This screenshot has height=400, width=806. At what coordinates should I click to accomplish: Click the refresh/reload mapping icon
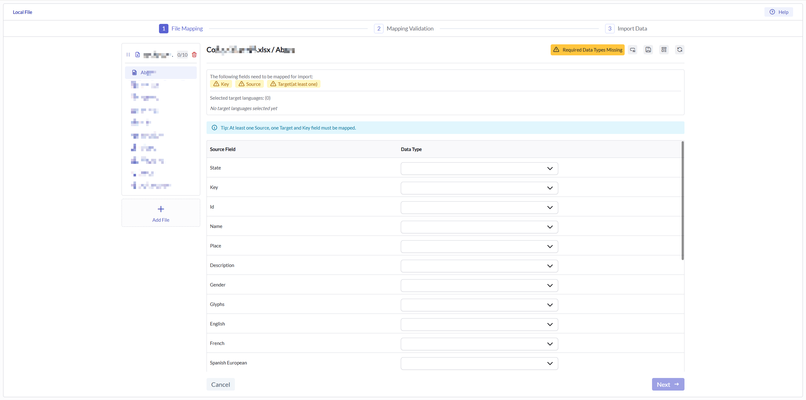(680, 50)
